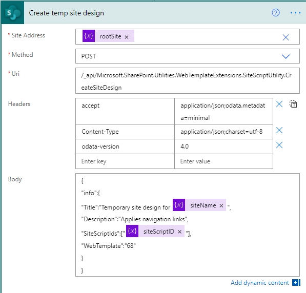306x293 pixels.
Task: Expand the Method dropdown arrow
Action: click(x=285, y=56)
